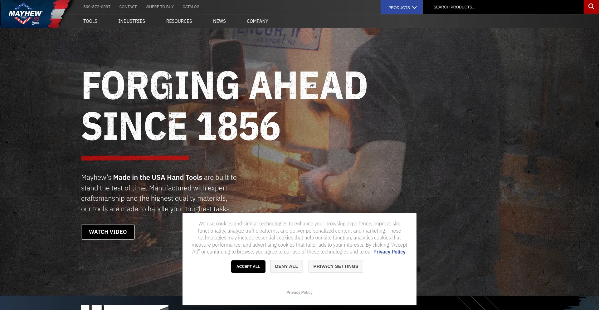This screenshot has width=599, height=310.
Task: Click the Privacy Policy link at banner bottom
Action: (x=299, y=293)
